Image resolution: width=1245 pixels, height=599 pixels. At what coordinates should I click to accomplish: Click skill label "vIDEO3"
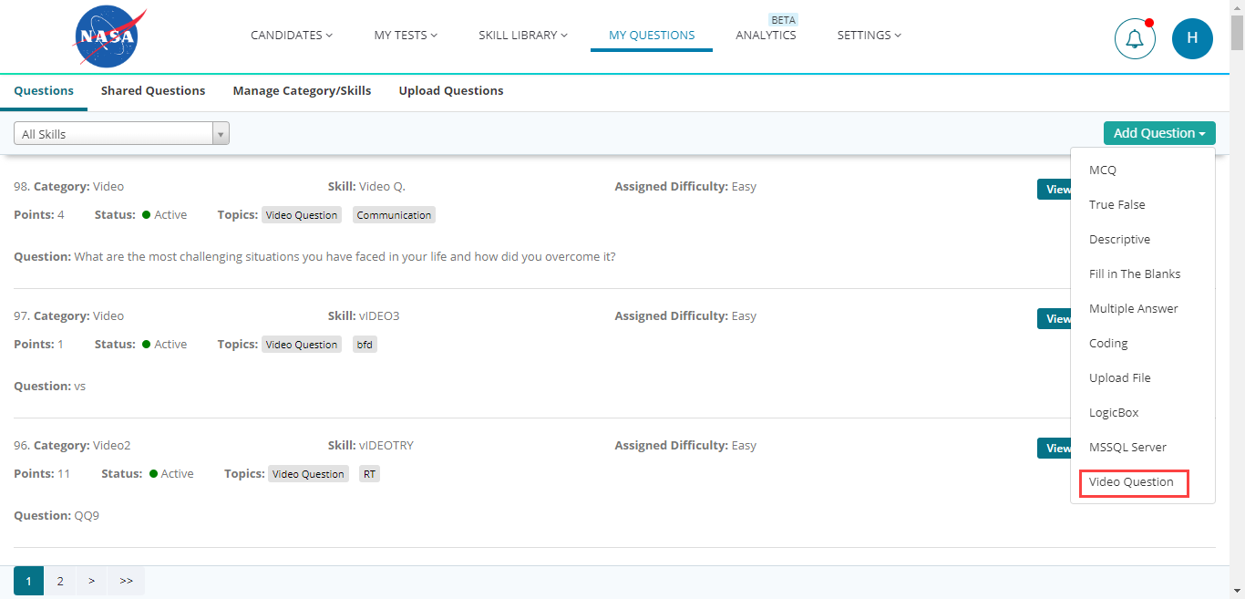[x=379, y=316]
